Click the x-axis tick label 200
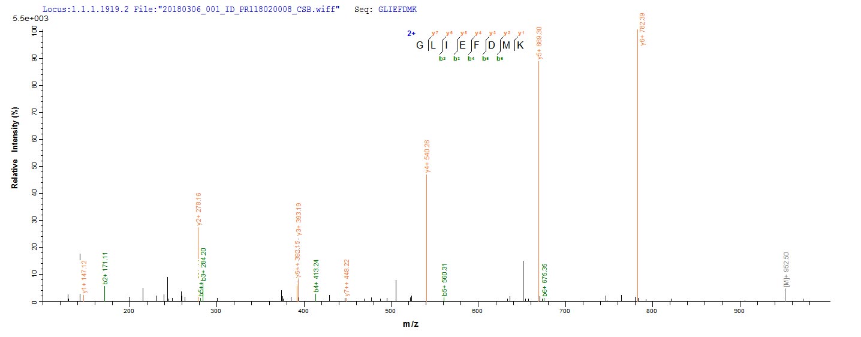 [x=129, y=312]
